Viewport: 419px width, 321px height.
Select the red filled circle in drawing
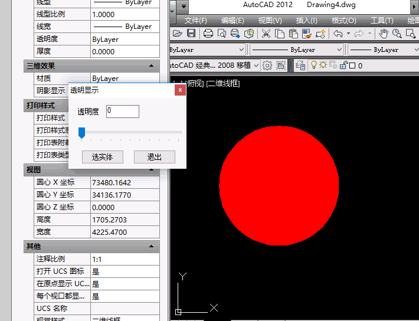click(279, 185)
